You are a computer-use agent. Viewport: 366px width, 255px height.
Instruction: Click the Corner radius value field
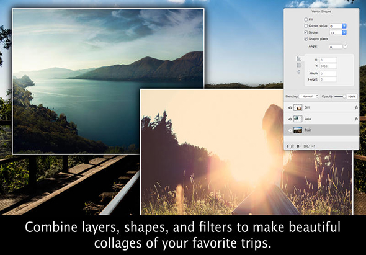[x=336, y=26]
